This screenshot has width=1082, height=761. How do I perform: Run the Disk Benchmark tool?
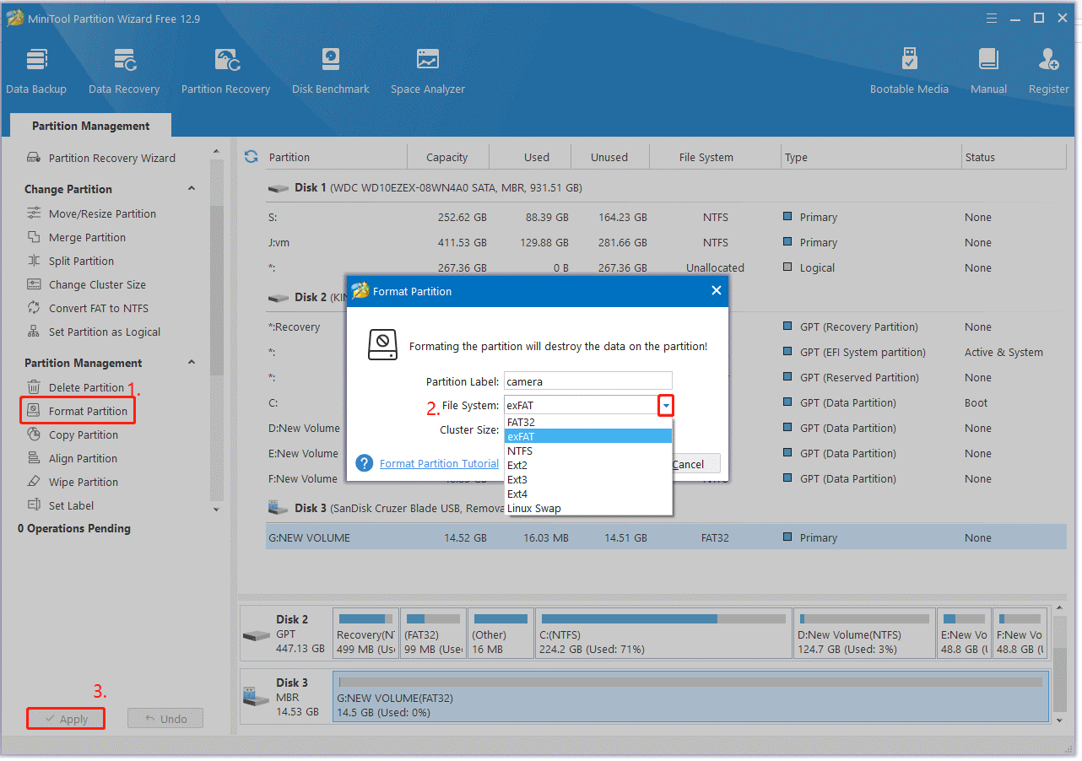pos(331,71)
